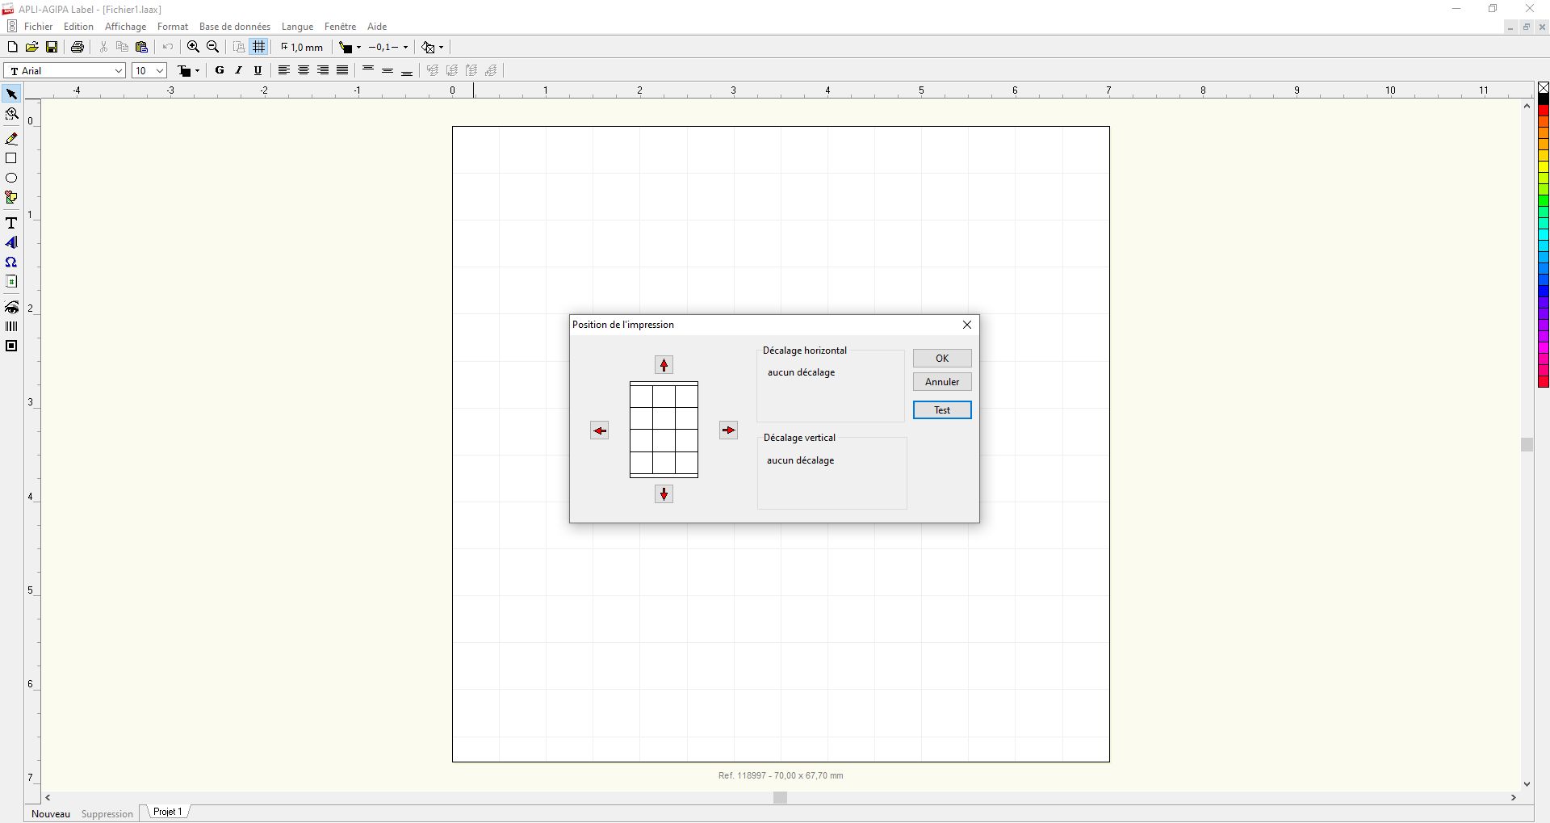This screenshot has height=823, width=1550.
Task: Pick red swatch in color palette
Action: [1544, 110]
